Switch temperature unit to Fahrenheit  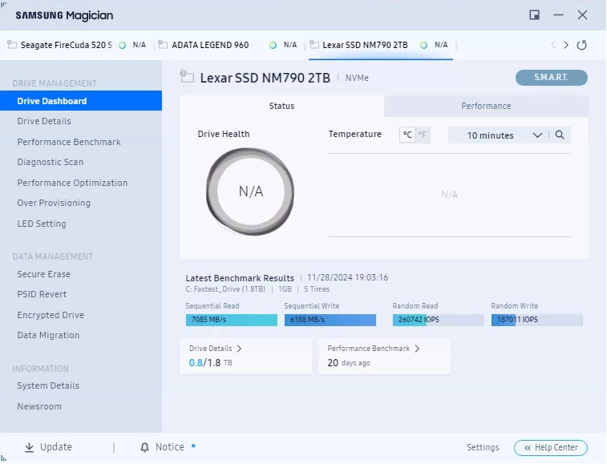coord(423,135)
